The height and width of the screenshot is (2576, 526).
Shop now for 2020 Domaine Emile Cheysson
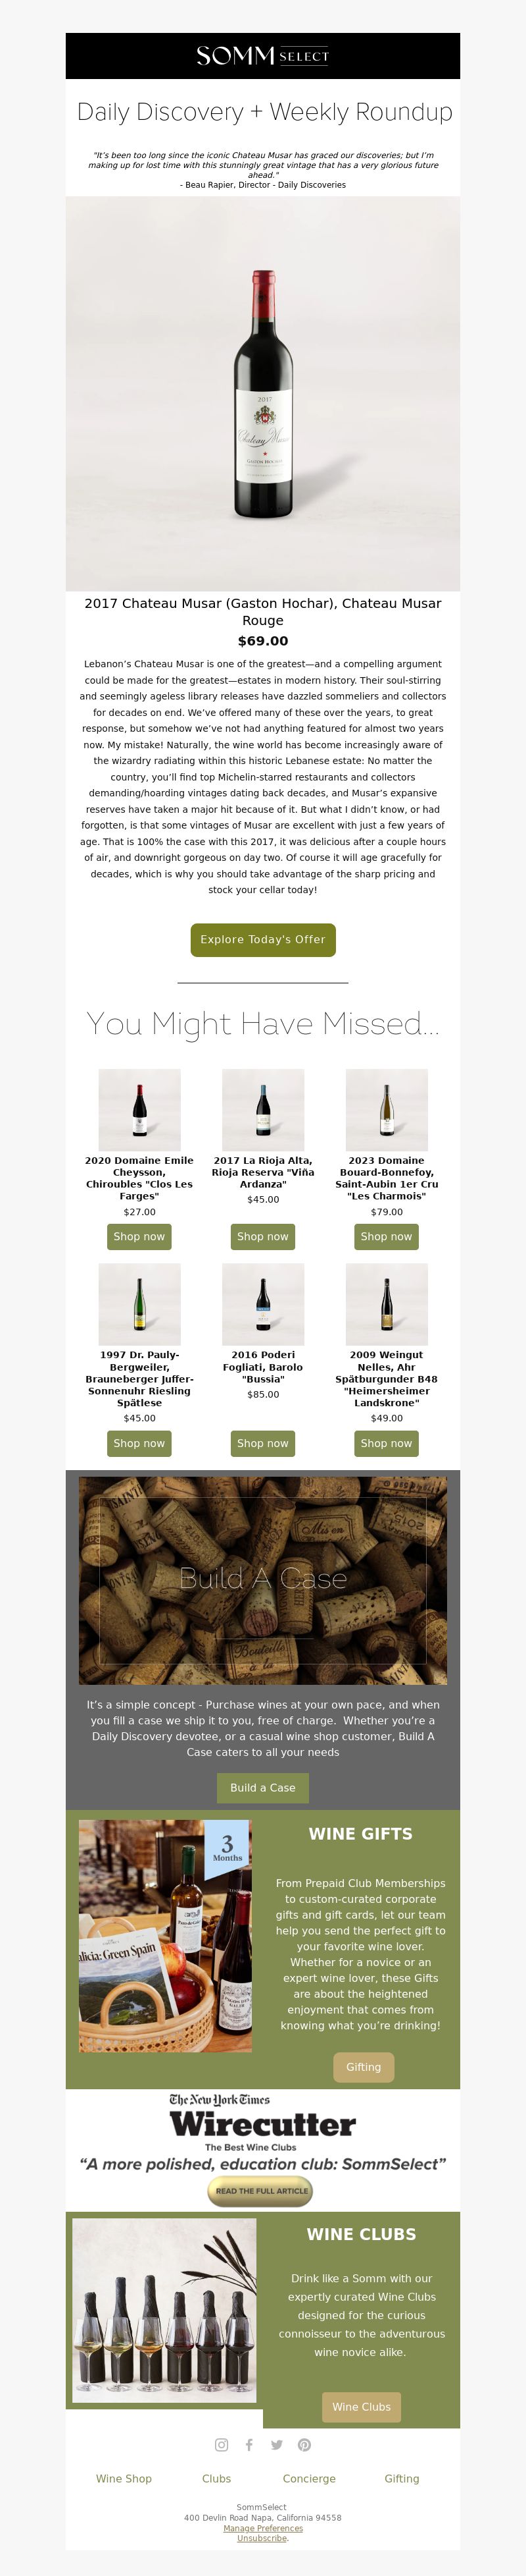[139, 1236]
